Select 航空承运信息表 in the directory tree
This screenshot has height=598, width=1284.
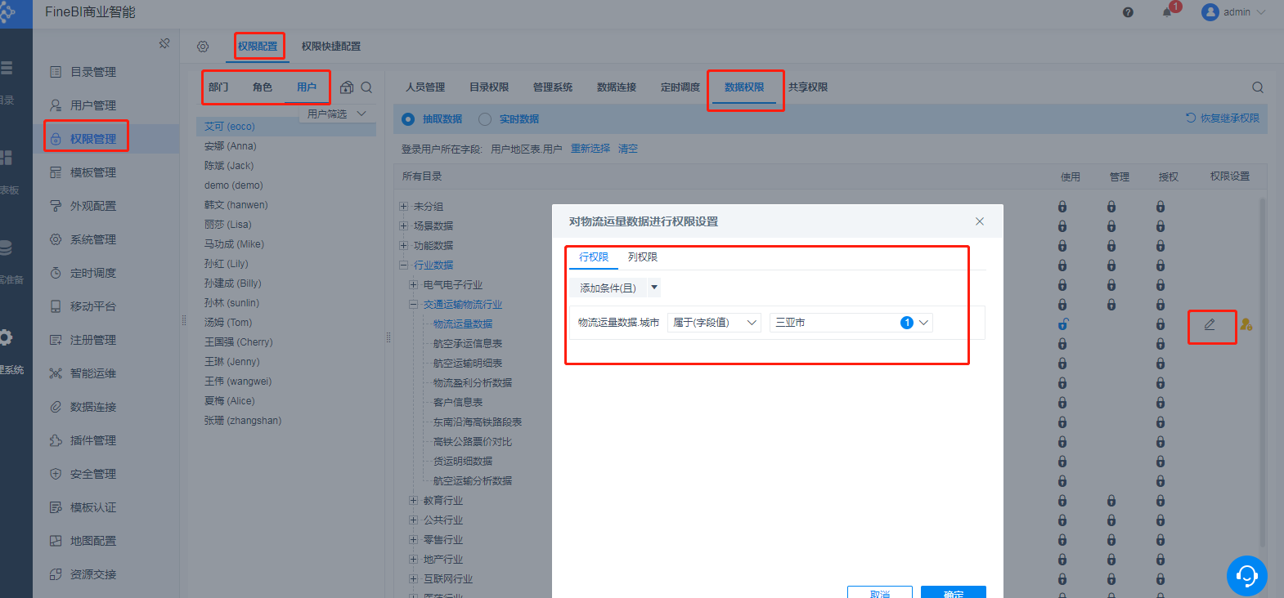468,344
